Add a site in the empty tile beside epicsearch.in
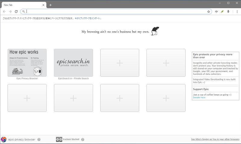The image size is (241, 144). pos(120,63)
